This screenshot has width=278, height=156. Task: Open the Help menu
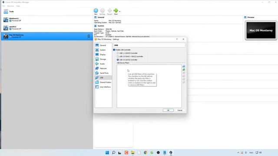click(18, 6)
